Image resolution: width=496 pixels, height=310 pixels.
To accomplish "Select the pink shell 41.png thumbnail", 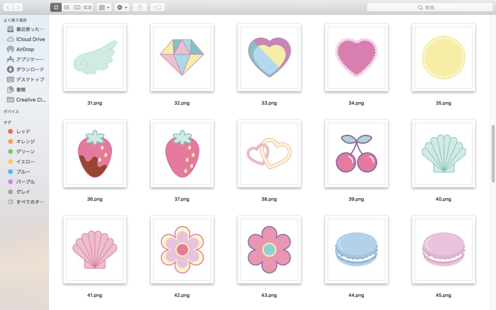I will point(95,250).
